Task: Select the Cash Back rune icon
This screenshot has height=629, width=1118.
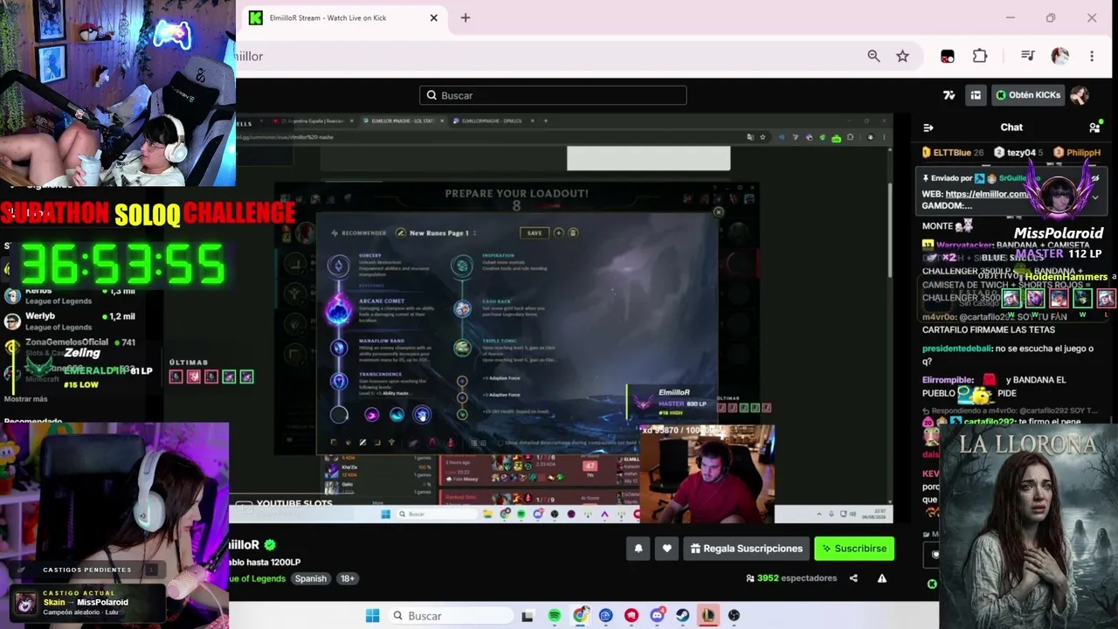Action: coord(462,308)
